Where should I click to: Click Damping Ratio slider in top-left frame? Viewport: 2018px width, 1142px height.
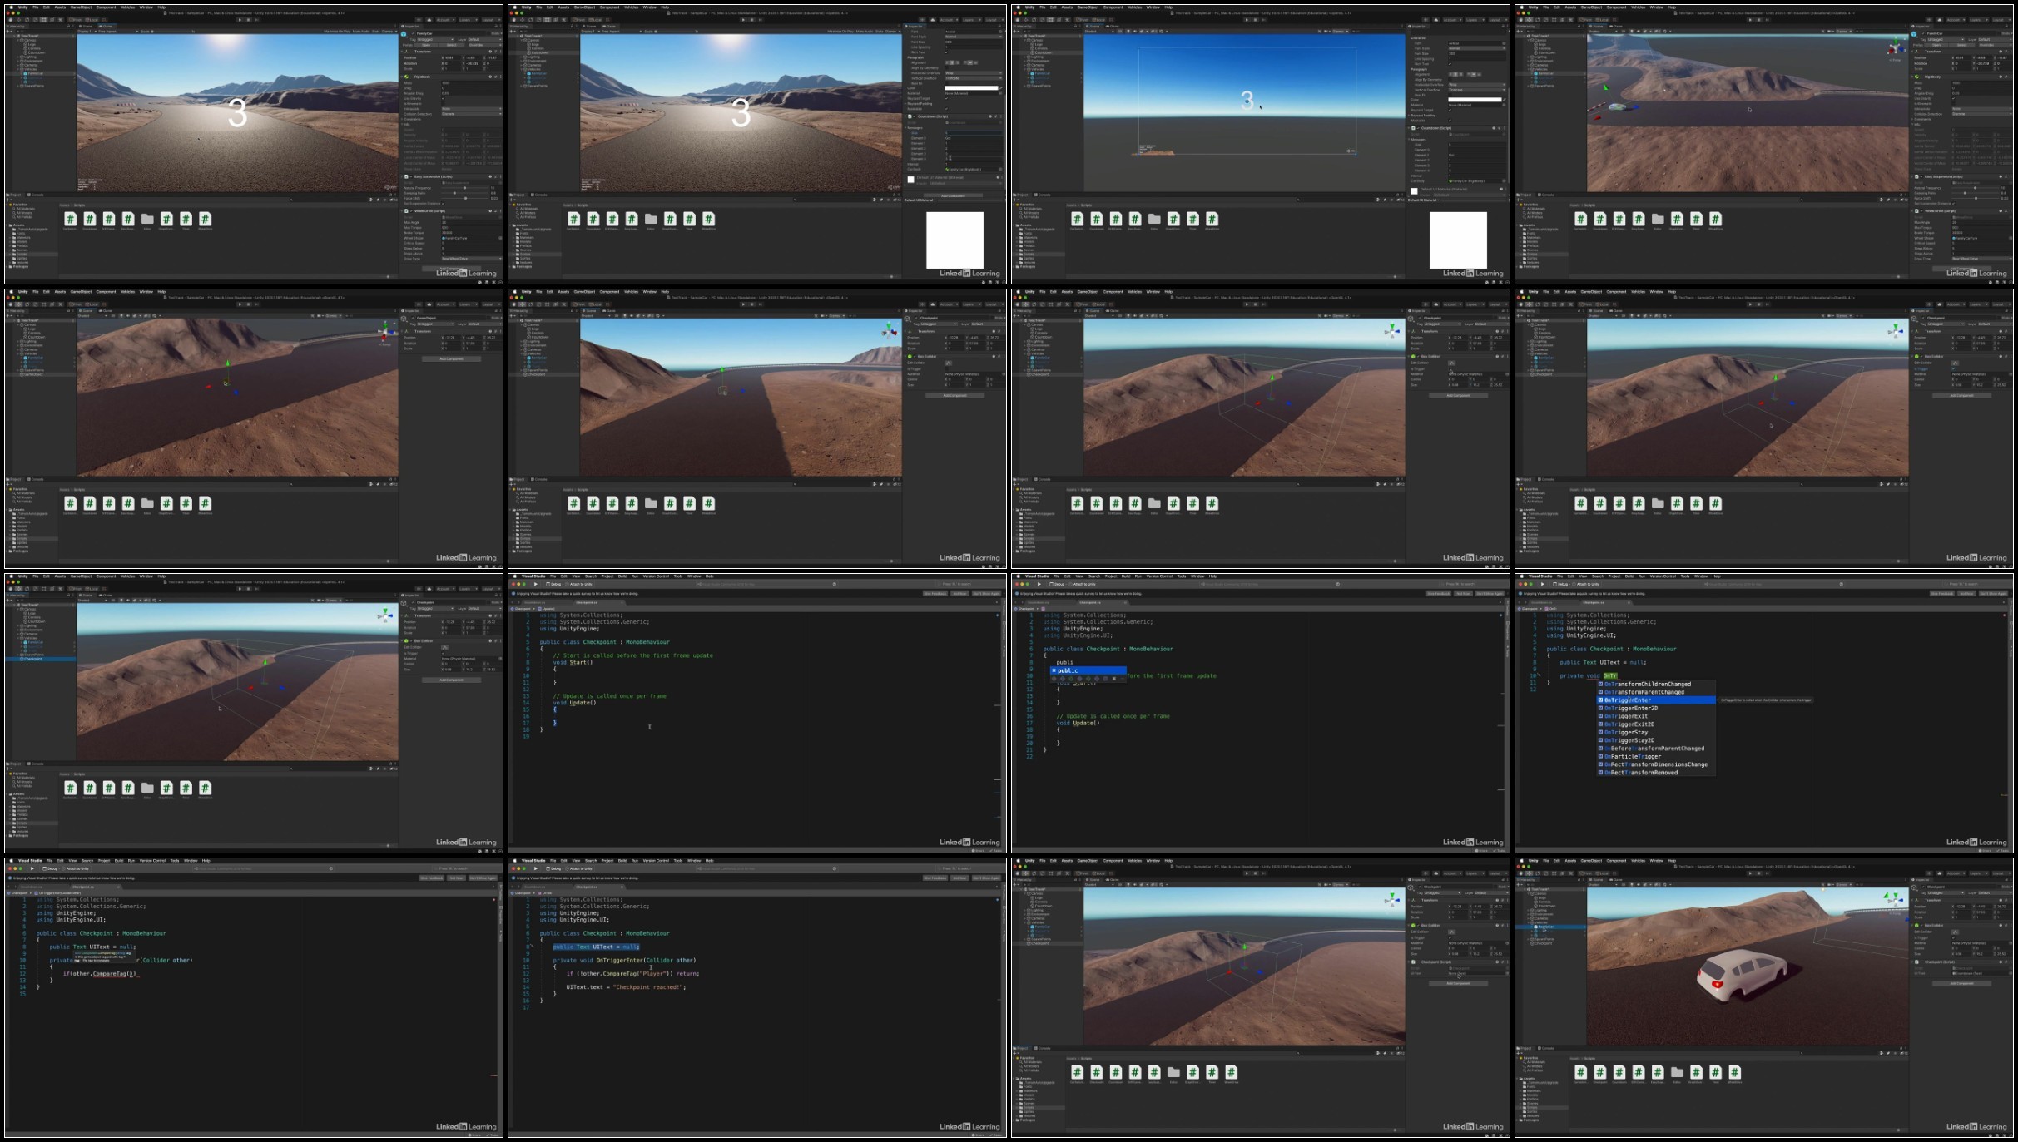(454, 193)
